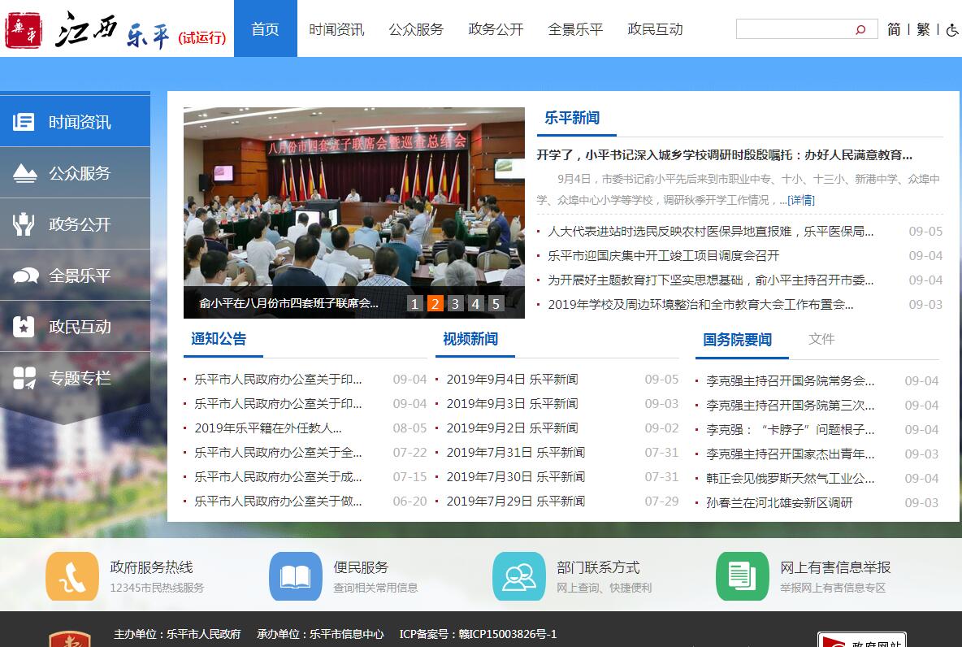Open the 便民服务 book icon

click(x=296, y=576)
